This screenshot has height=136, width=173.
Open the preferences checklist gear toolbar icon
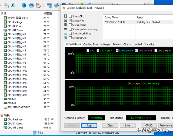pos(6,5)
